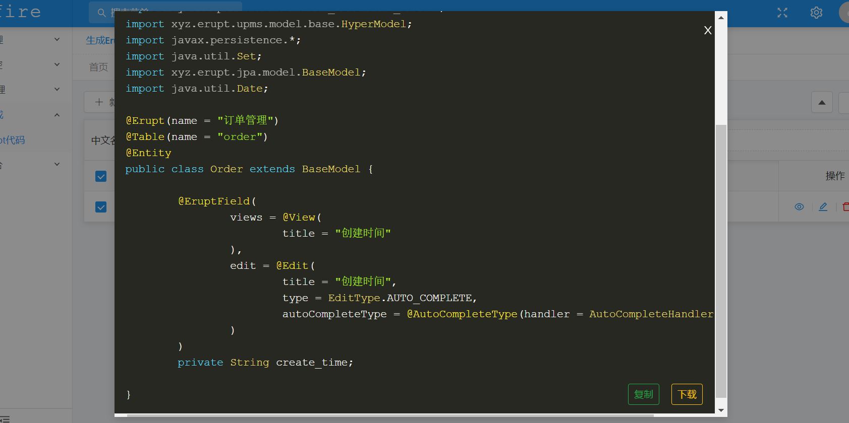Click the up-triangle button above the table
This screenshot has width=849, height=423.
click(x=822, y=103)
